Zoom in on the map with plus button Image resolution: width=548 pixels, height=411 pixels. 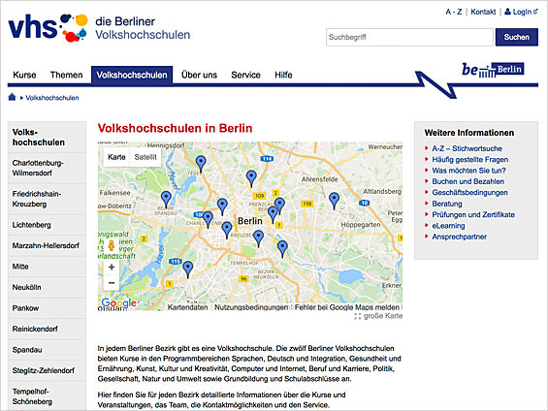tap(112, 268)
